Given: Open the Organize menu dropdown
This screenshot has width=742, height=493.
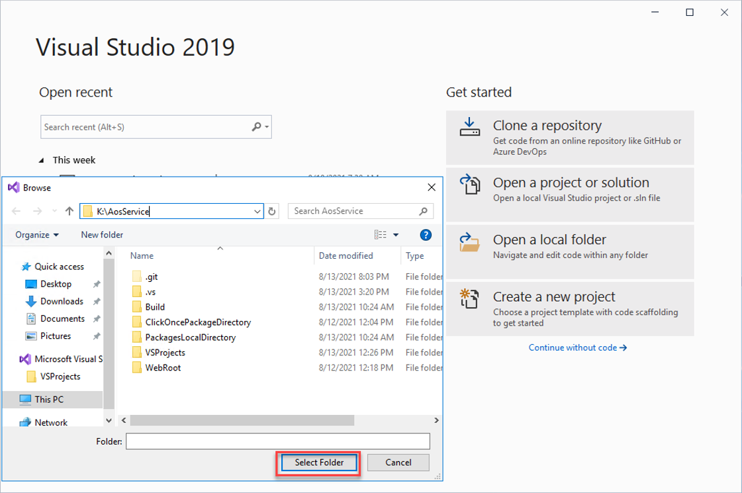Looking at the screenshot, I should 37,235.
